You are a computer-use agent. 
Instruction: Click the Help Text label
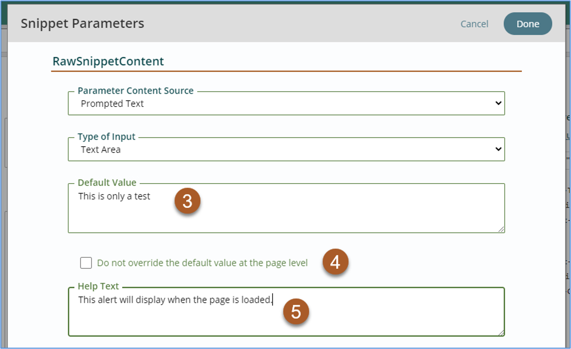pos(98,286)
